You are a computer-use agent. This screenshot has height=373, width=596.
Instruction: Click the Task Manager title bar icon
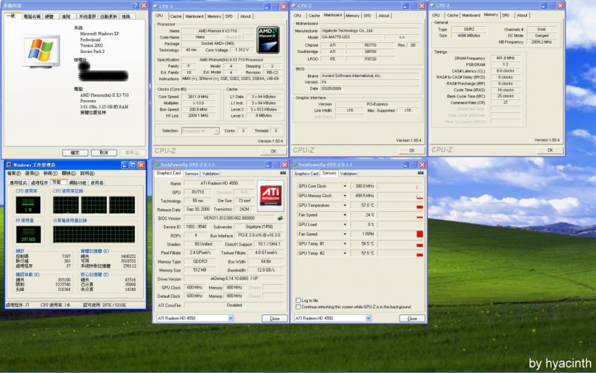point(9,165)
